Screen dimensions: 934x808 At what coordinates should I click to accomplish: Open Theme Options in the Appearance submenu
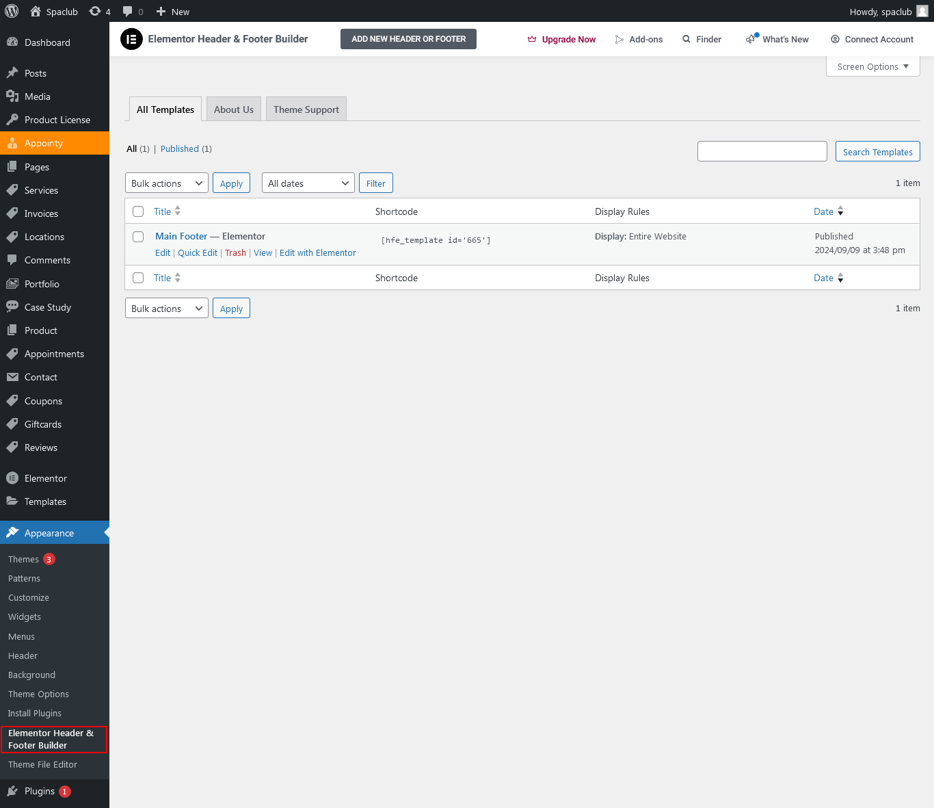pos(38,694)
